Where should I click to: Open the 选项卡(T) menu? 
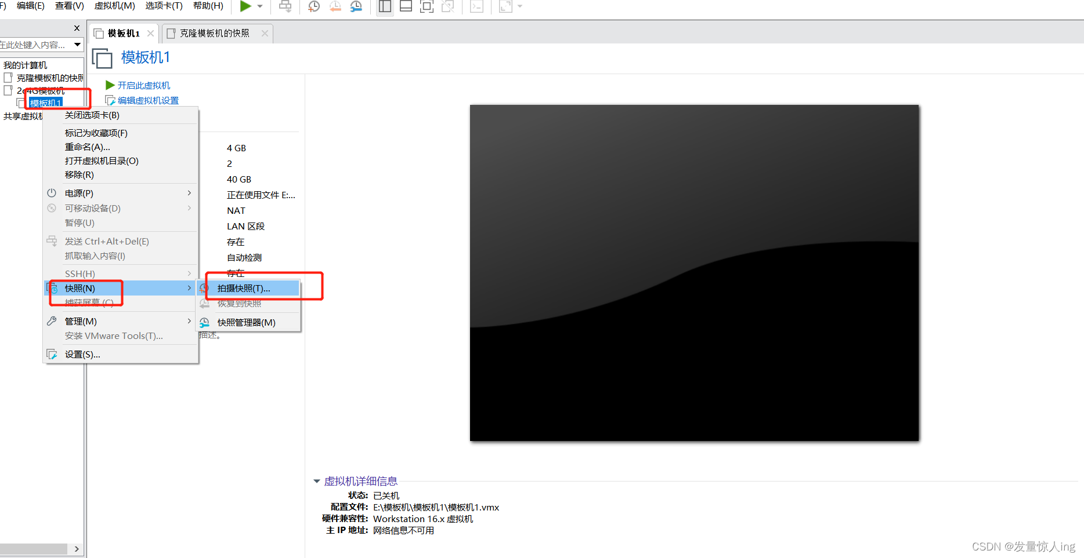(164, 6)
